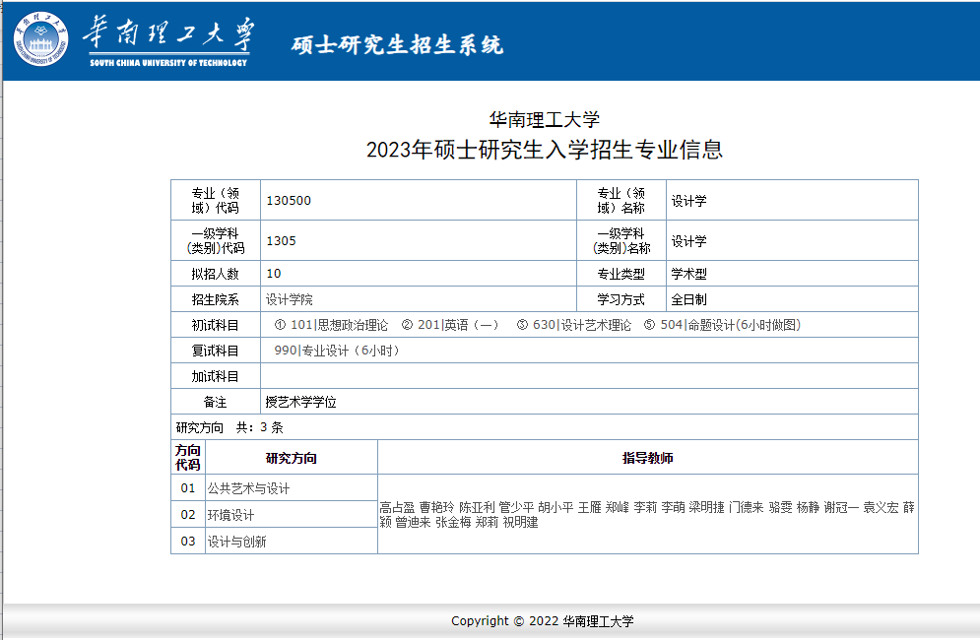Click the 指导教师 column header
Image resolution: width=980 pixels, height=640 pixels.
647,458
